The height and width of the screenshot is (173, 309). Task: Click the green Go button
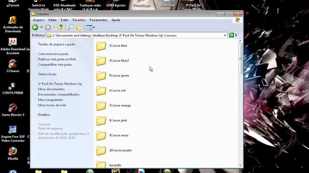pyautogui.click(x=231, y=35)
